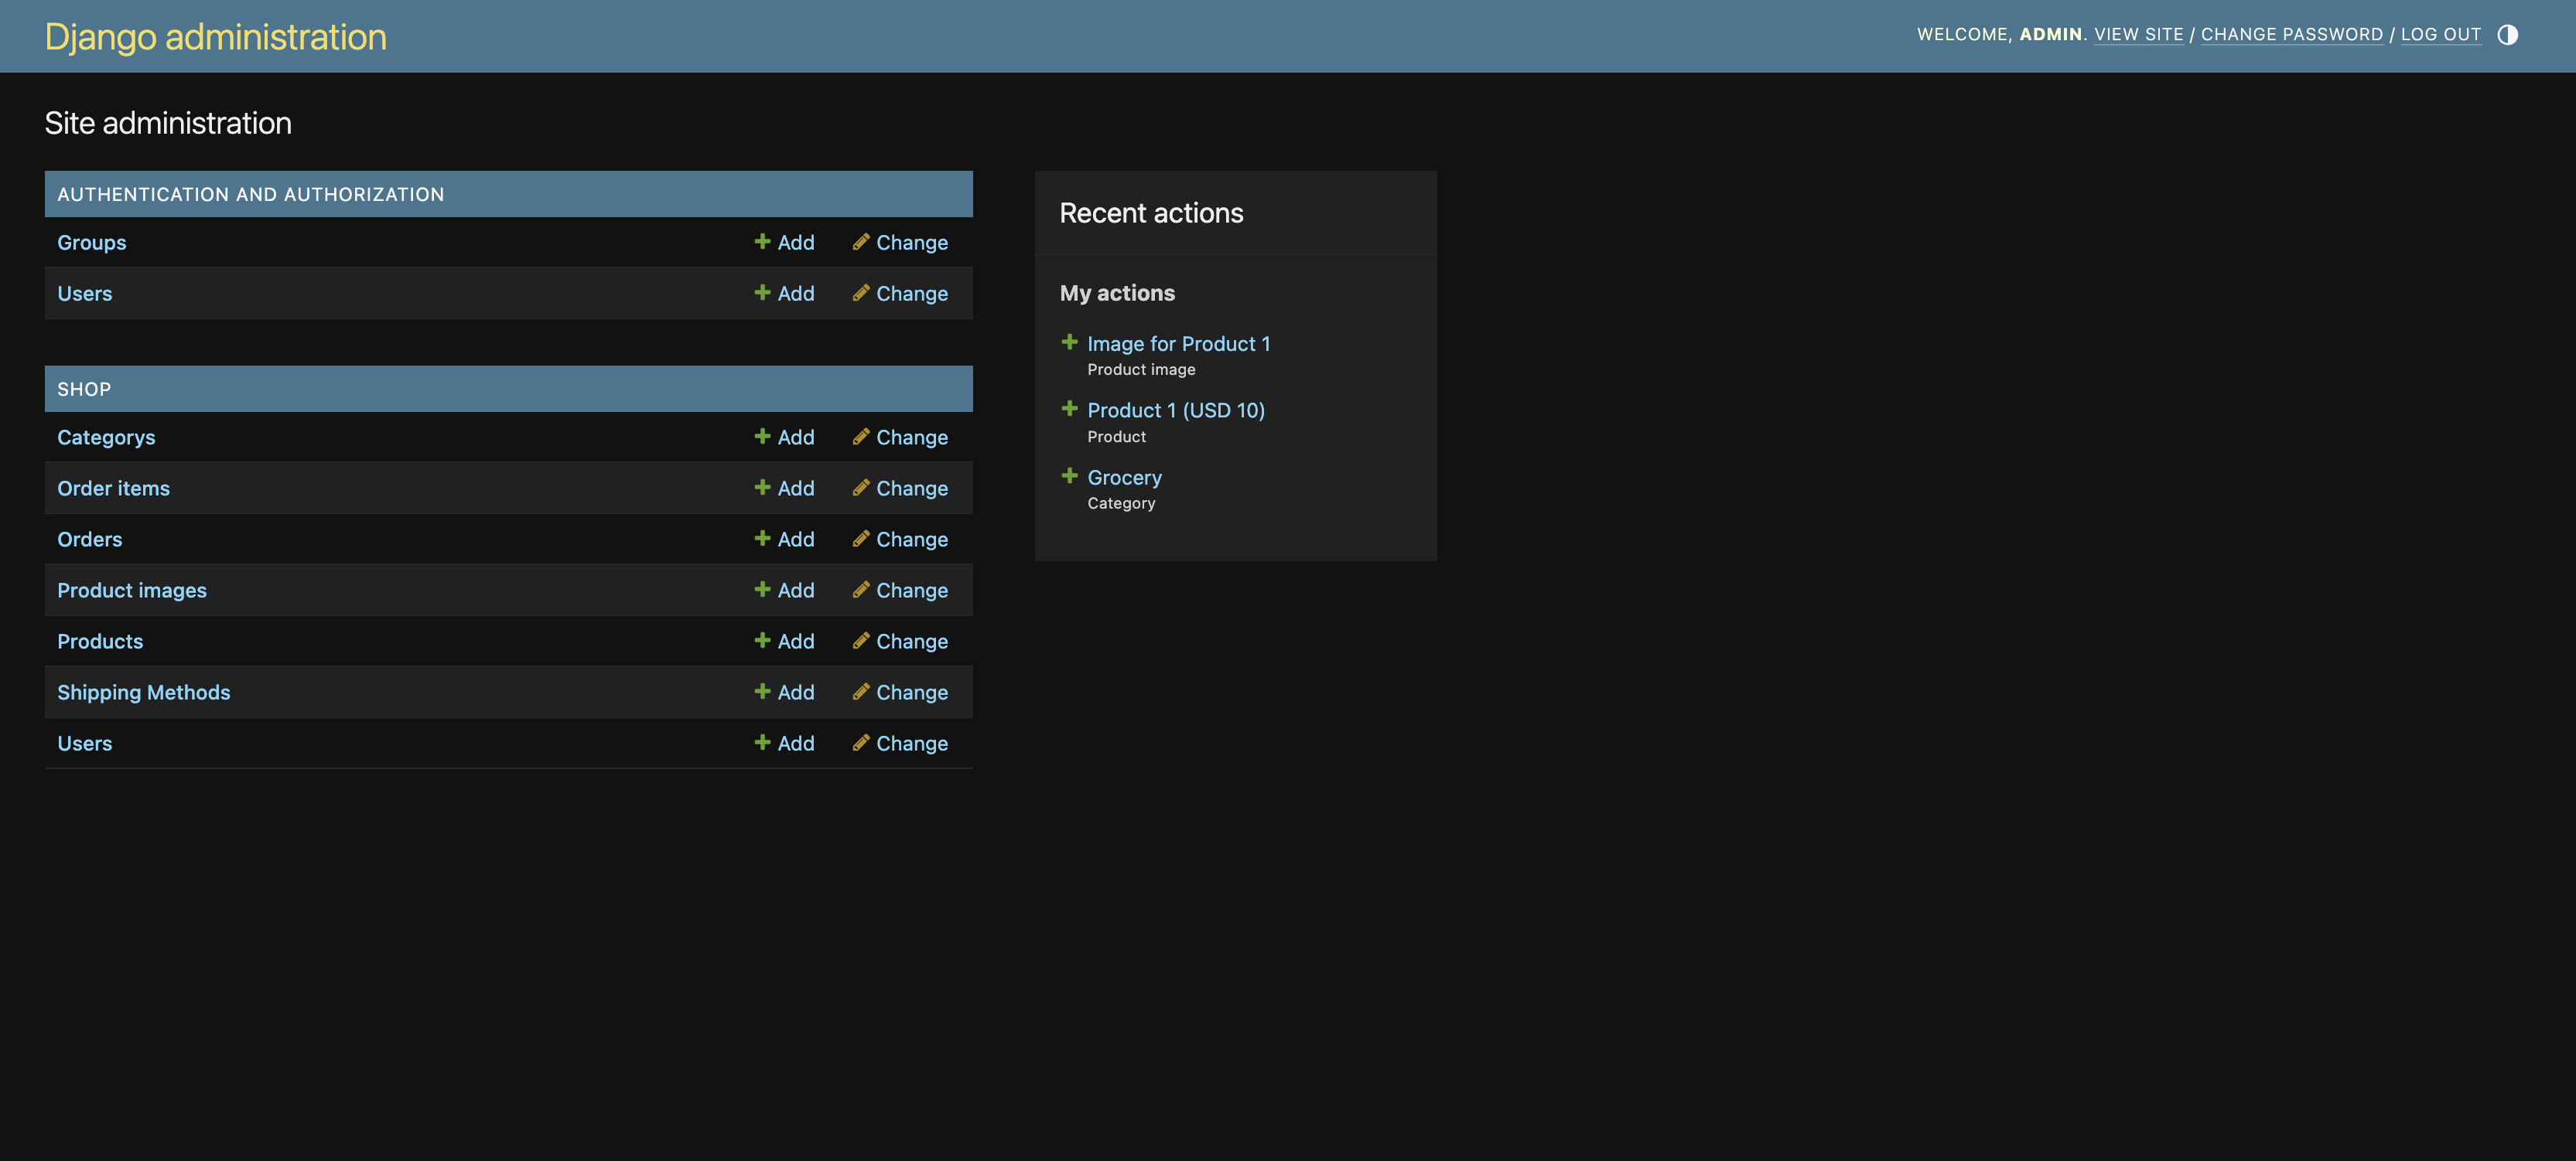Click pencil icon for auth Users row
Viewport: 2576px width, 1161px height.
pos(860,293)
